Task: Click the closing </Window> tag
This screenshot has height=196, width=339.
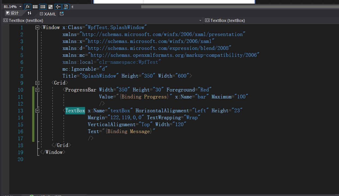Action: (53, 152)
